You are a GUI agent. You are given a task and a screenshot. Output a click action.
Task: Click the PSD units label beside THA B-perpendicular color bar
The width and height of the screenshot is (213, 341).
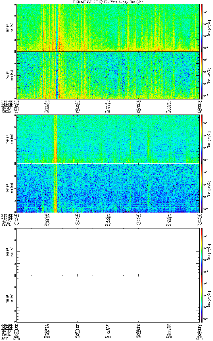pos(210,28)
